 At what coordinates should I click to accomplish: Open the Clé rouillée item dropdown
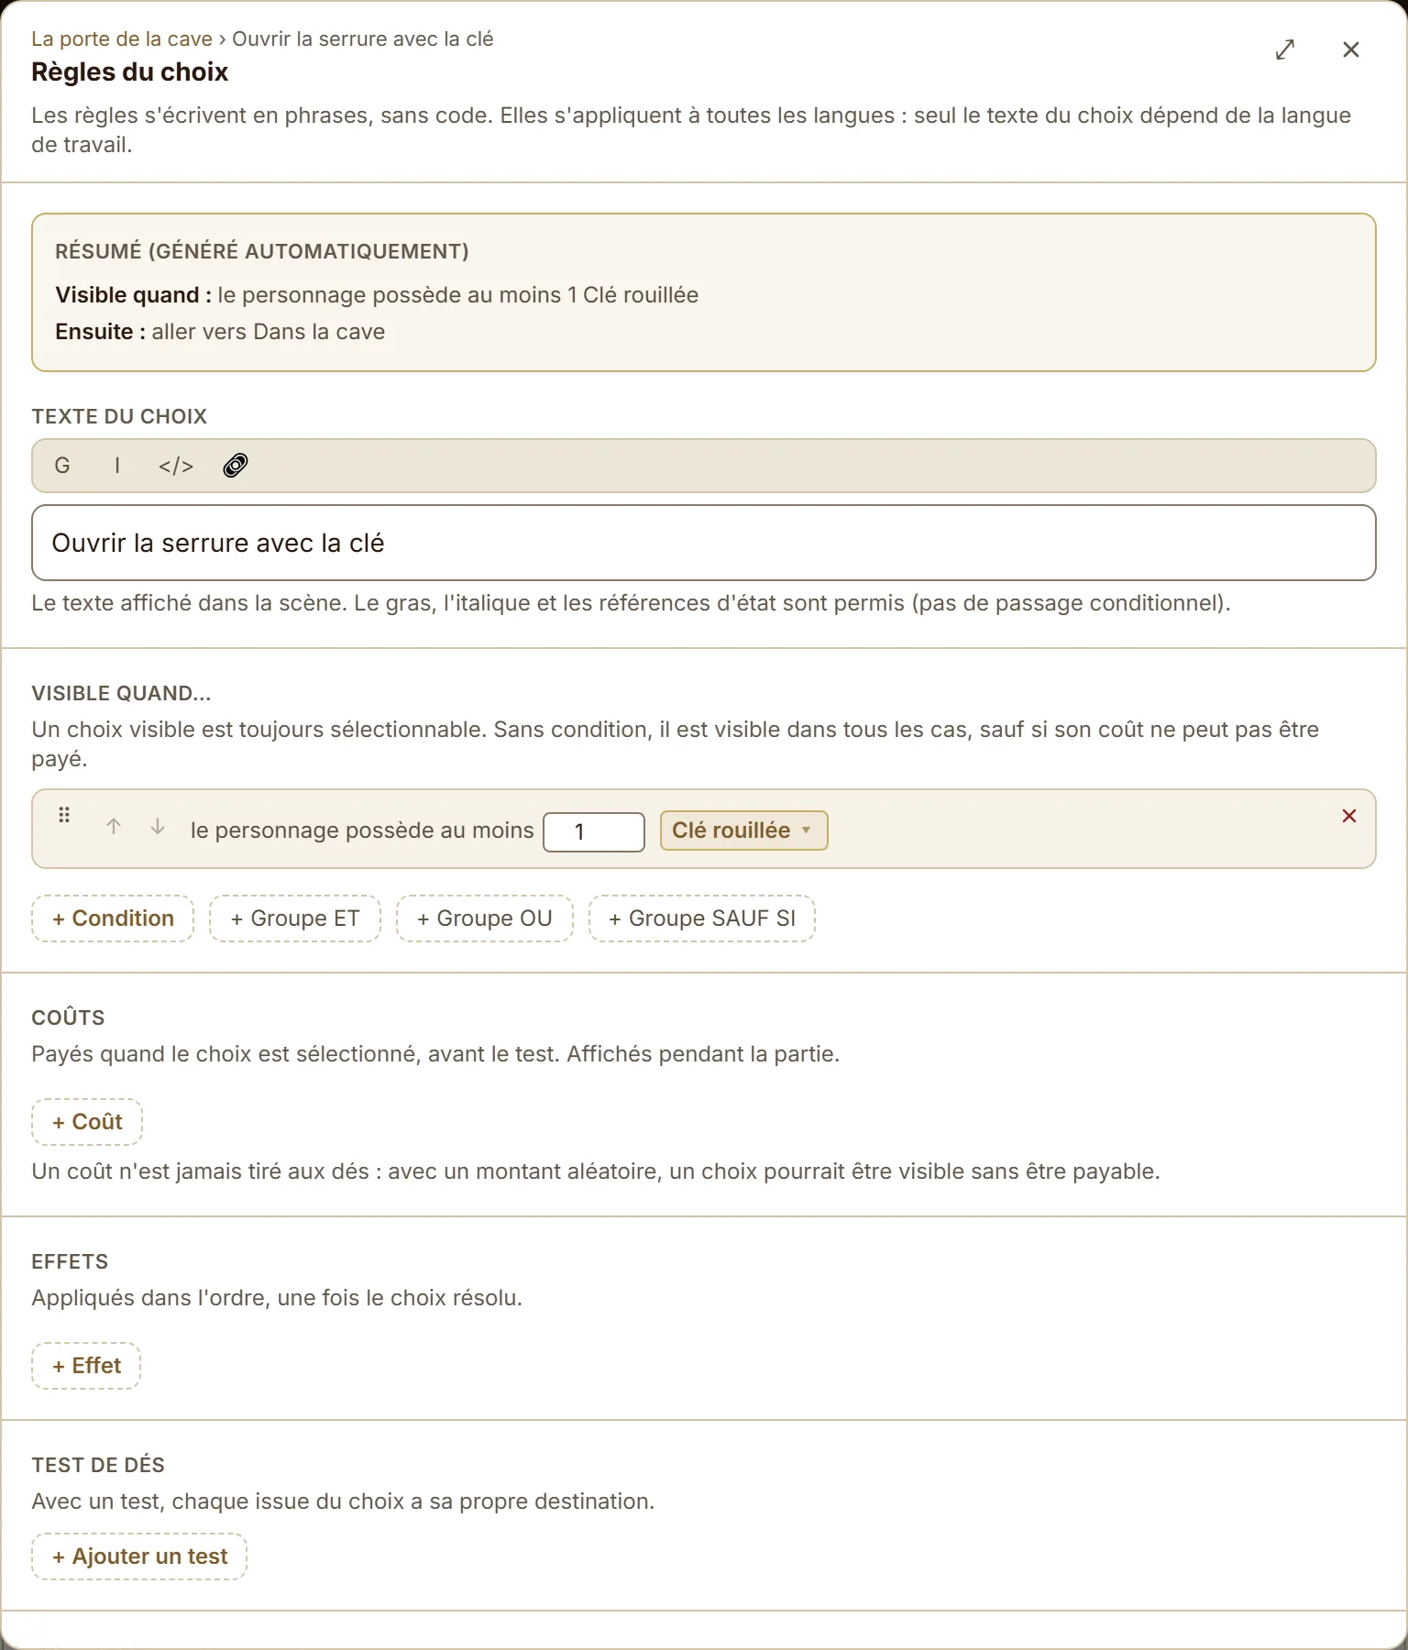pos(744,830)
